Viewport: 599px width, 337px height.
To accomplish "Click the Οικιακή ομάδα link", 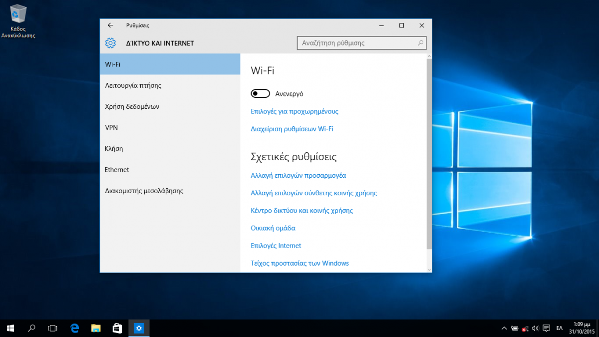I will click(273, 228).
